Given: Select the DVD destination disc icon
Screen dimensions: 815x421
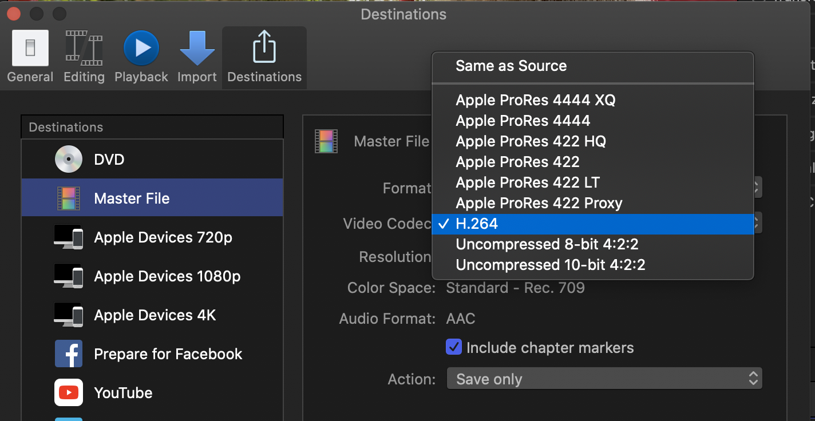Looking at the screenshot, I should pos(69,160).
